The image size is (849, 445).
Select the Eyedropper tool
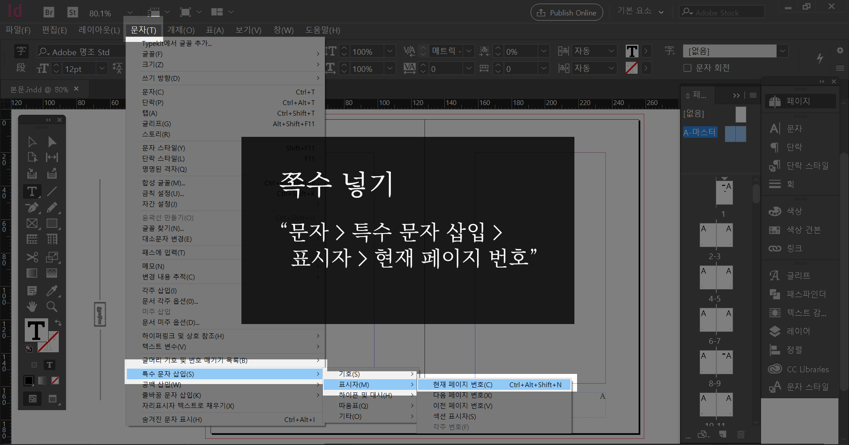pyautogui.click(x=52, y=290)
